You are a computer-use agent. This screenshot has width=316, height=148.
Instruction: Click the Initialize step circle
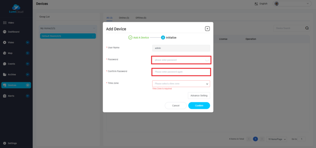(x=163, y=37)
